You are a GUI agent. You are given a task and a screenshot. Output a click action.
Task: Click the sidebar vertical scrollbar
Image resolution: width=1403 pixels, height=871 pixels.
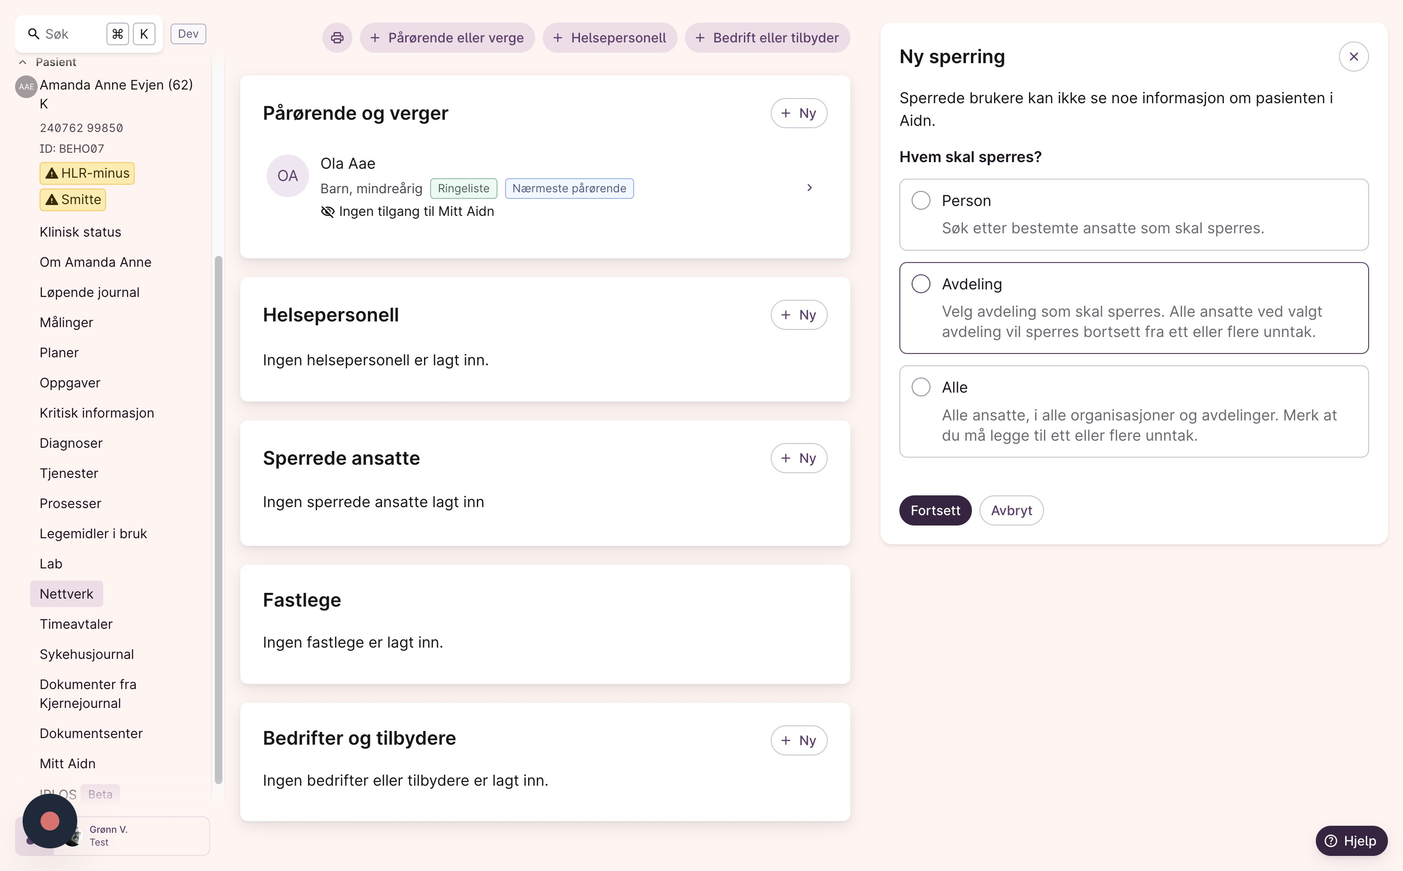coord(218,518)
